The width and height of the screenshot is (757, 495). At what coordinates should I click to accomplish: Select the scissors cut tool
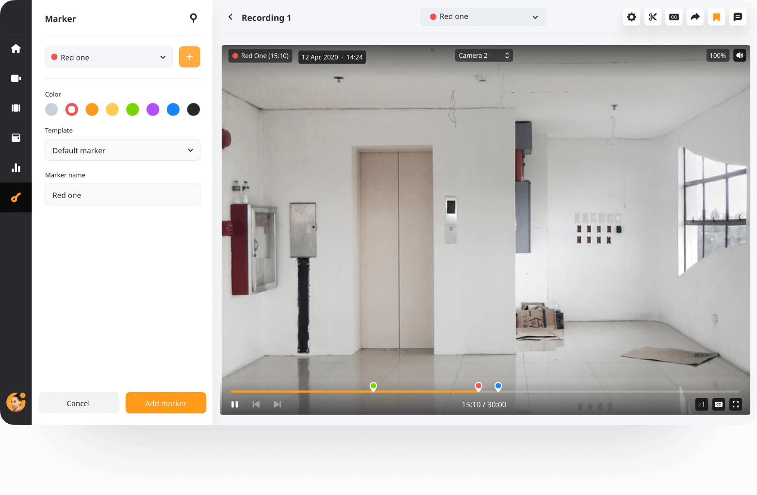point(653,17)
